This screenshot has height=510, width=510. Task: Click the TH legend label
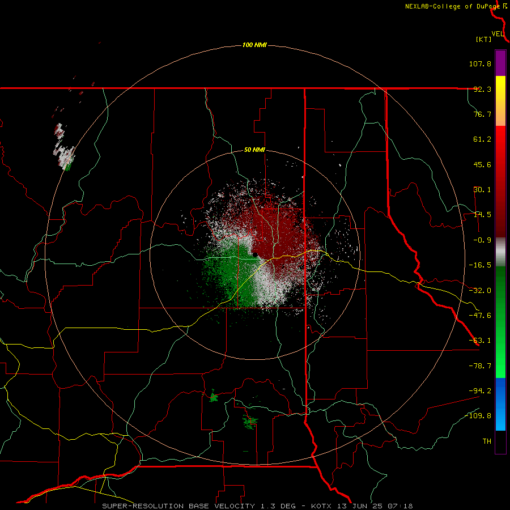click(x=487, y=441)
